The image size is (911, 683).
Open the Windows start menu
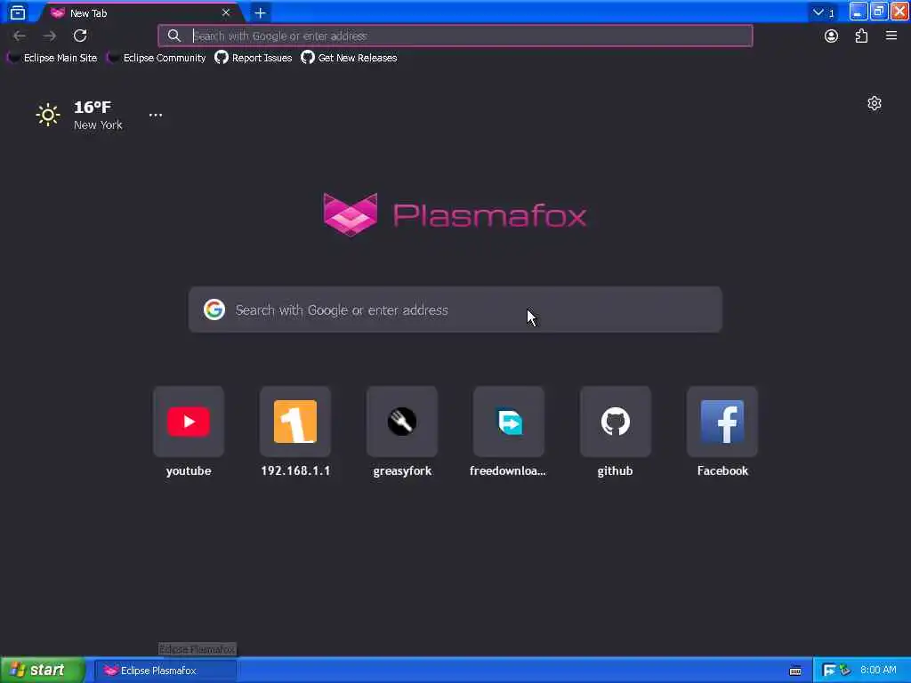(42, 671)
